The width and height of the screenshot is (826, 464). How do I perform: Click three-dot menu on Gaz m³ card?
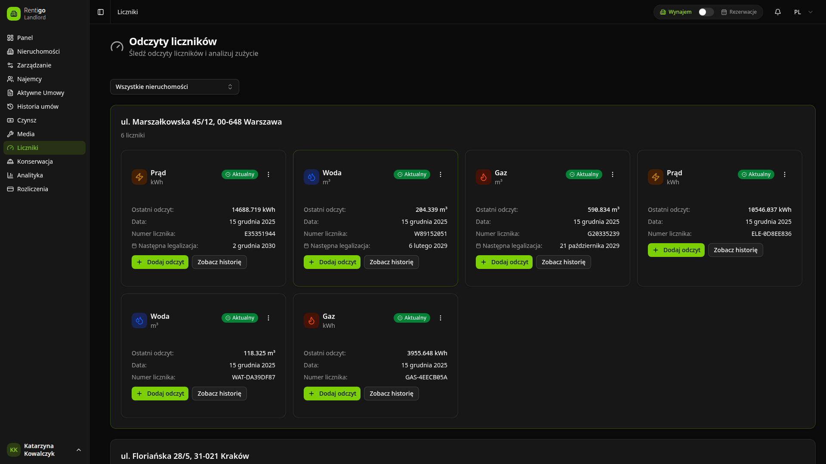[x=613, y=174]
